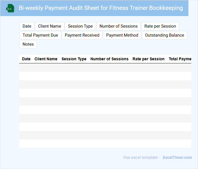The height and width of the screenshot is (169, 198).
Task: Click the Payment Received tag
Action: 82,35
